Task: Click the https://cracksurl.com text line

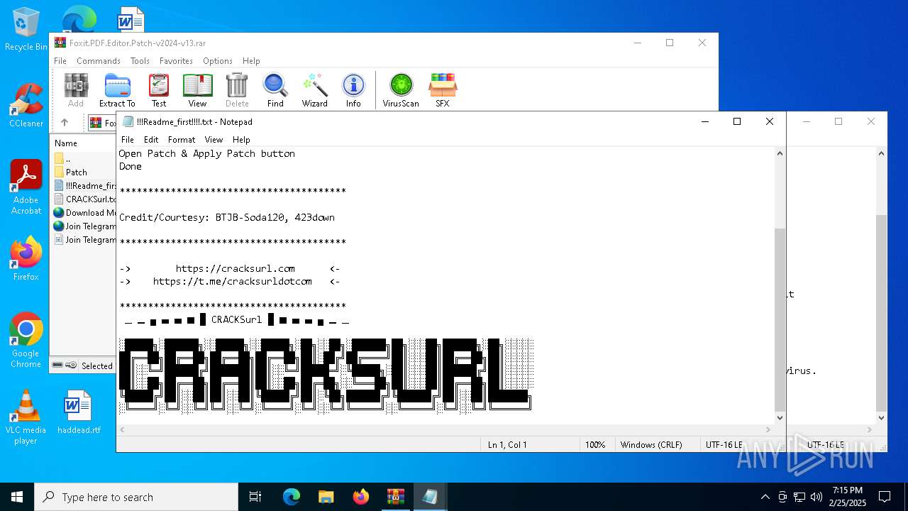Action: pos(236,268)
